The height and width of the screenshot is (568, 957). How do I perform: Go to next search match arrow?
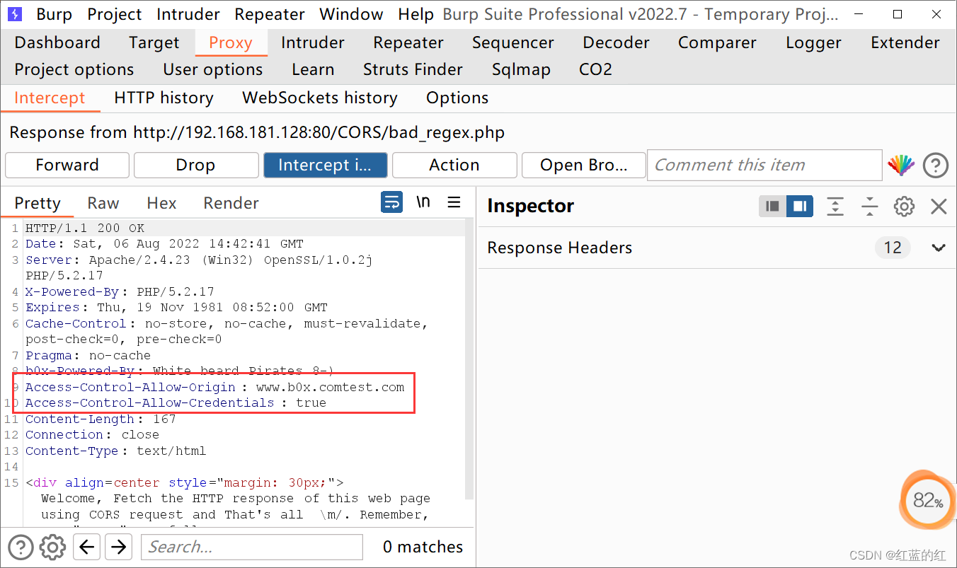[x=118, y=547]
